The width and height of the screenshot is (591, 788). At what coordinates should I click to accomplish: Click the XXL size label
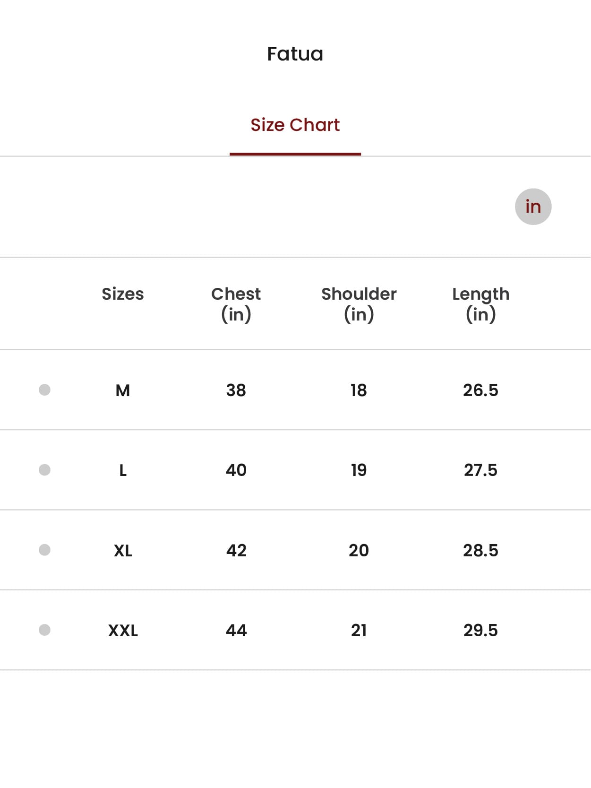pos(123,631)
